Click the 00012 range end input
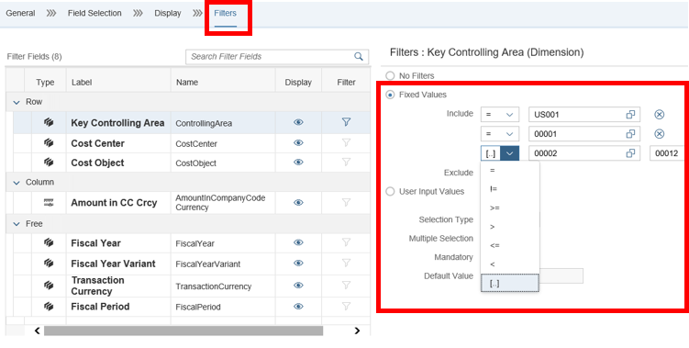The width and height of the screenshot is (689, 348). point(667,153)
